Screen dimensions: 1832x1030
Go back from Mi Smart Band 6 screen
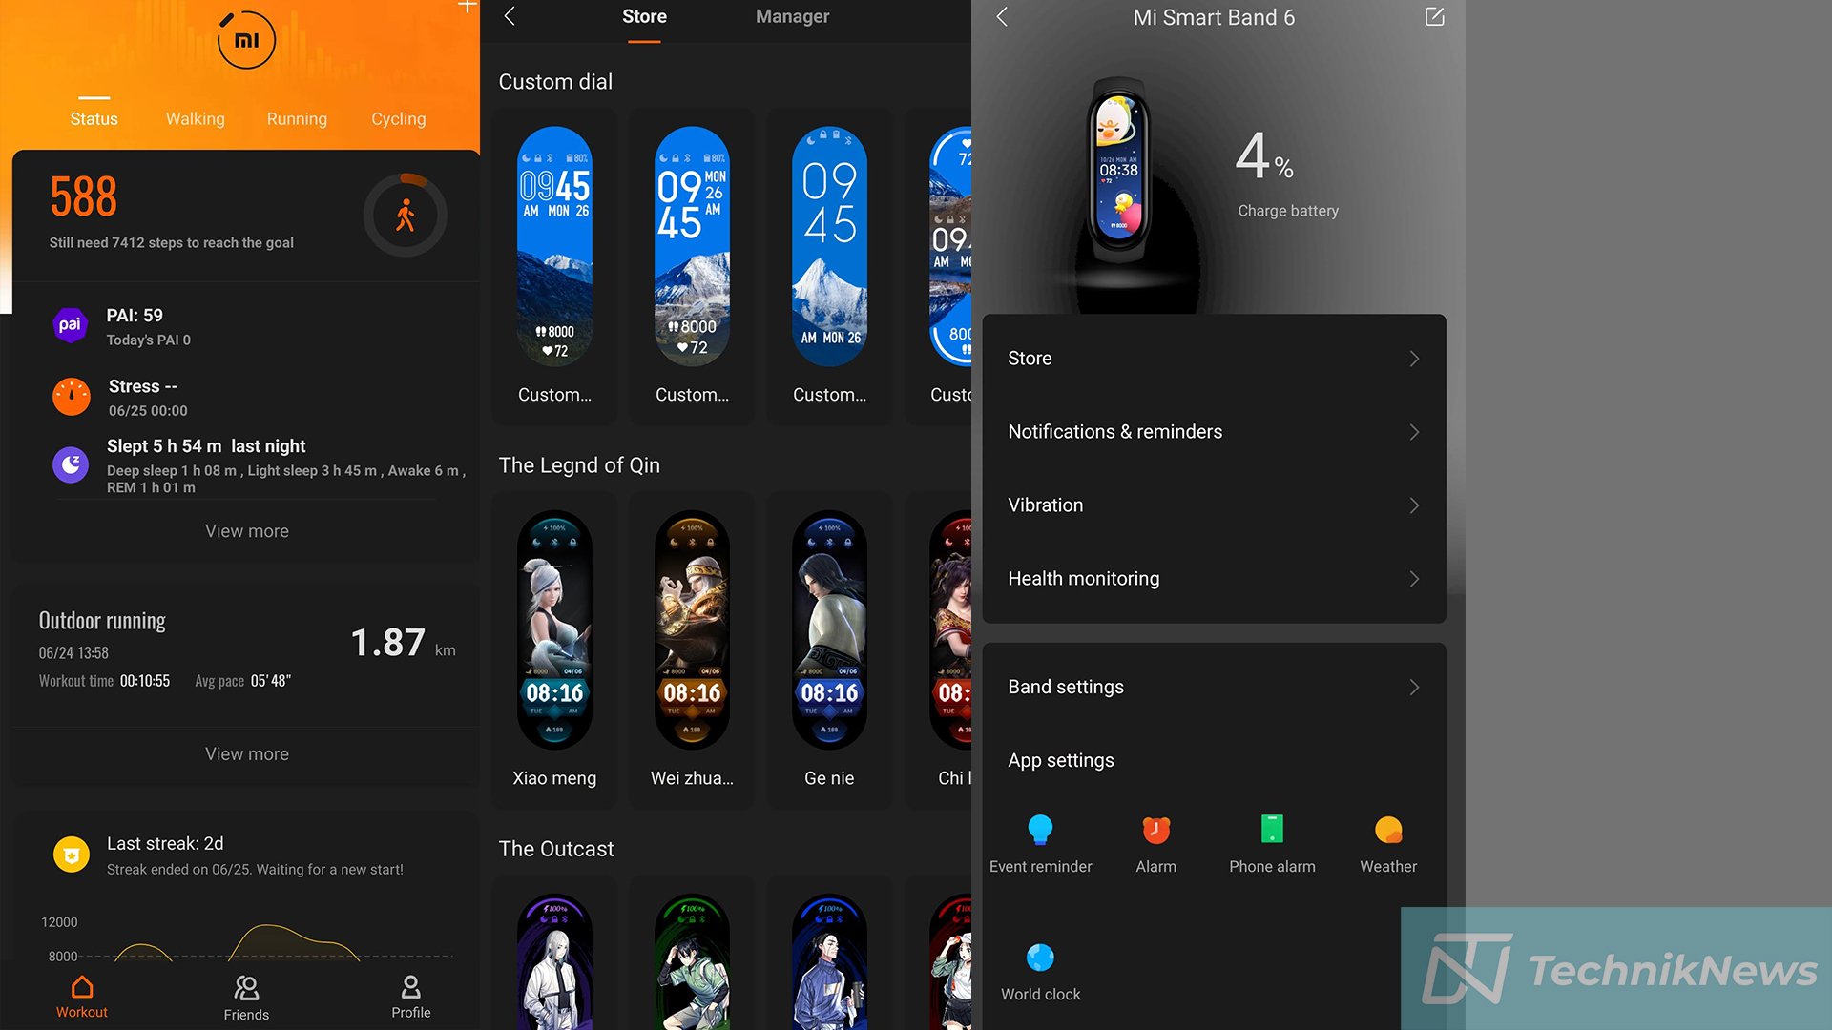pos(1002,16)
